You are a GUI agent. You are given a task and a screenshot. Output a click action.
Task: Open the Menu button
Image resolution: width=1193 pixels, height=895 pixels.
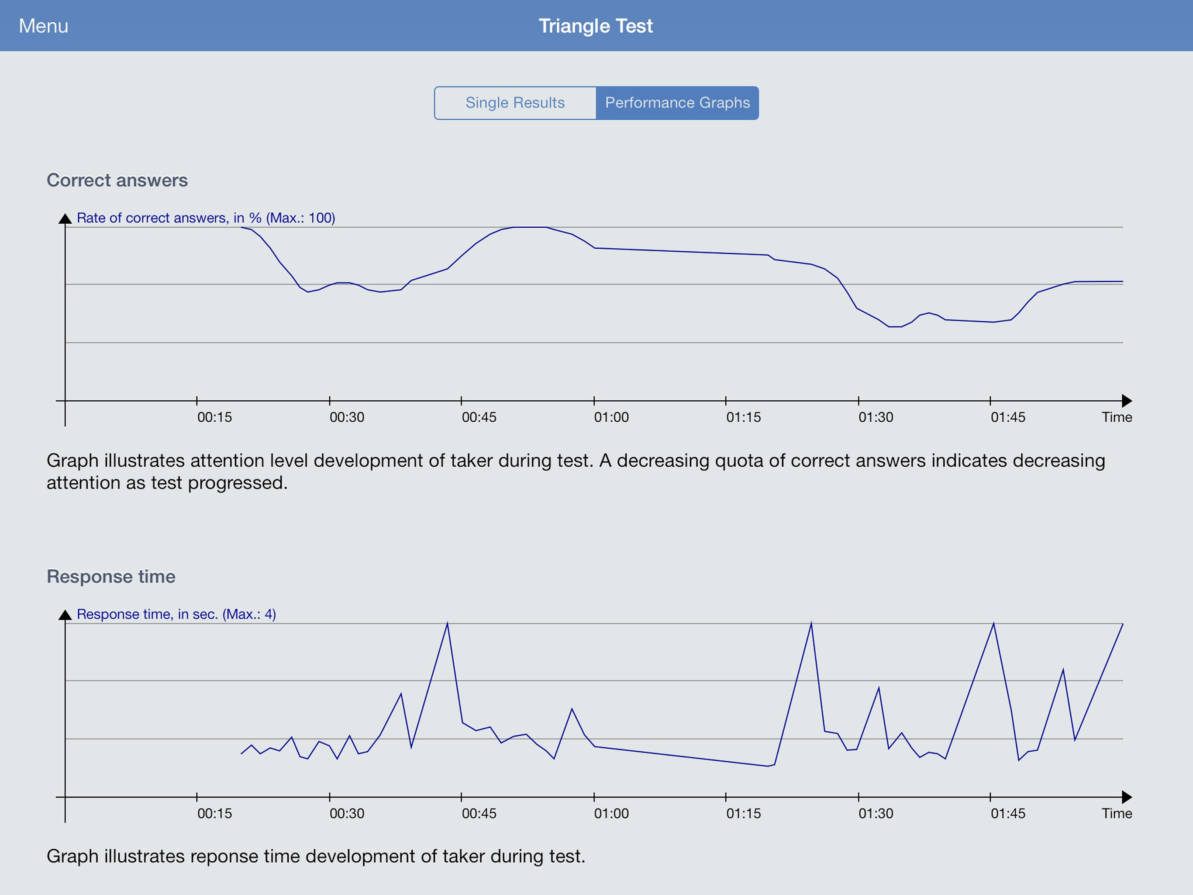(43, 26)
